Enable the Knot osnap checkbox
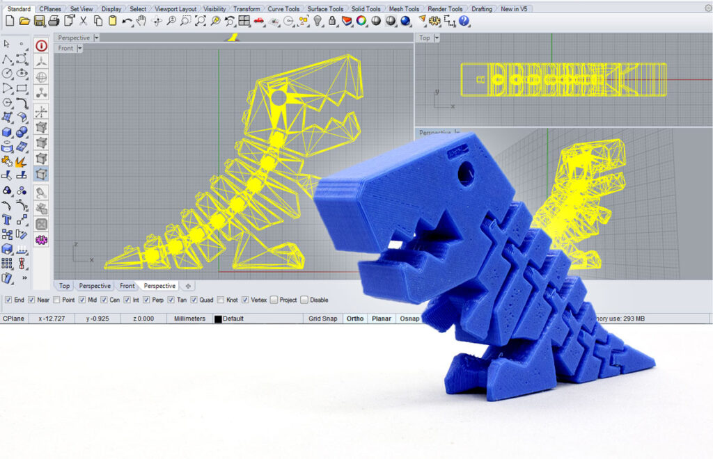Image resolution: width=713 pixels, height=459 pixels. coord(221,300)
